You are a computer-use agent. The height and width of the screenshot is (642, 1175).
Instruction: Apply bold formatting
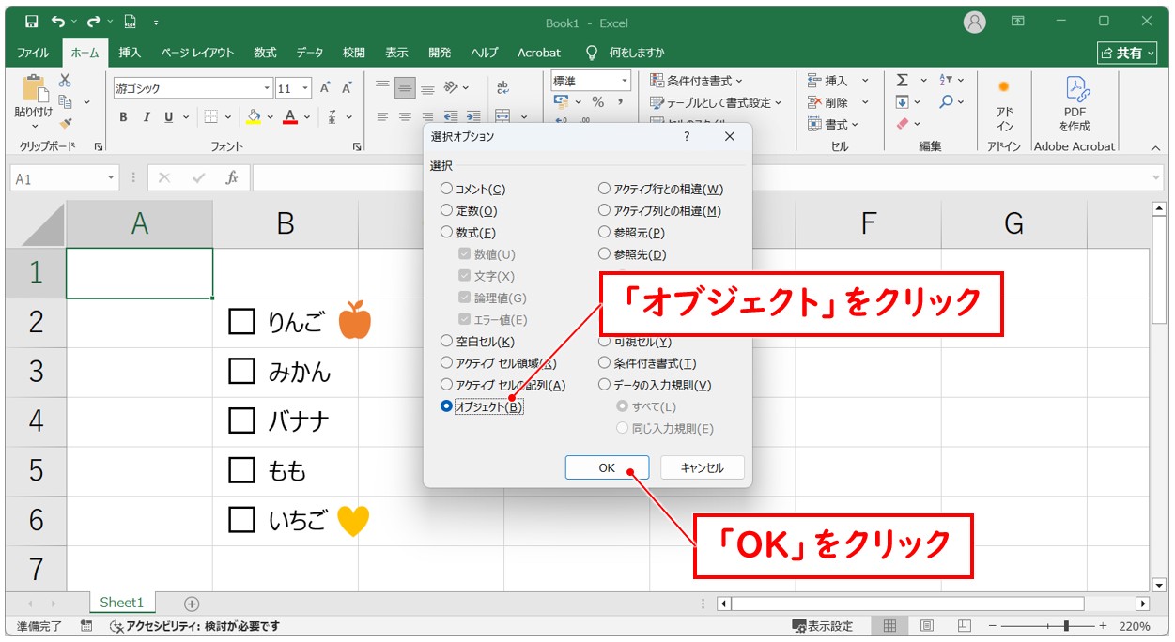(x=123, y=117)
